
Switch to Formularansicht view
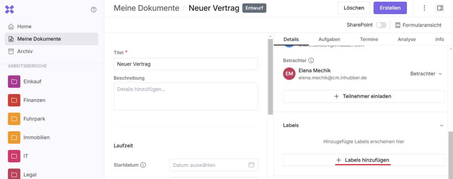pos(418,25)
